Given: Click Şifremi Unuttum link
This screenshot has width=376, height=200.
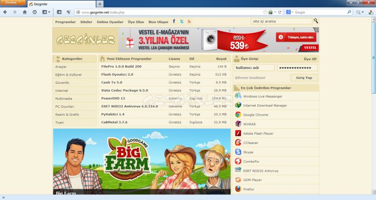Looking at the screenshot, I should pos(250,78).
